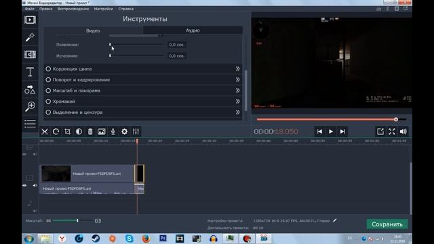The image size is (434, 244).
Task: Mute the music audio track
Action: [x=35, y=211]
